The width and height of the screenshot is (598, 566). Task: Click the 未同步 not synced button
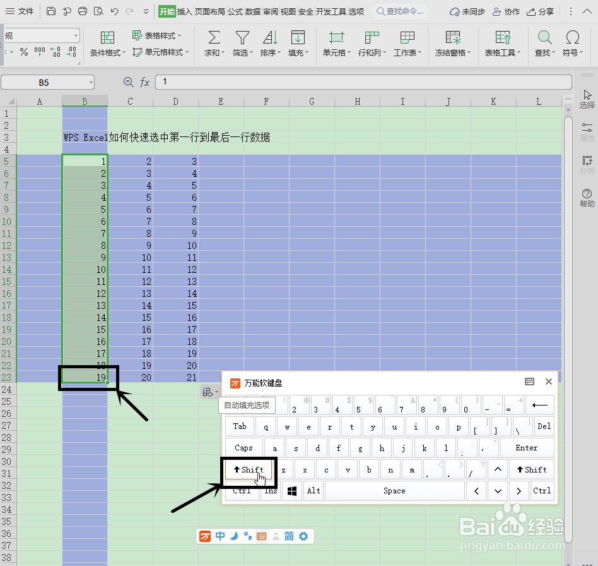coord(467,11)
